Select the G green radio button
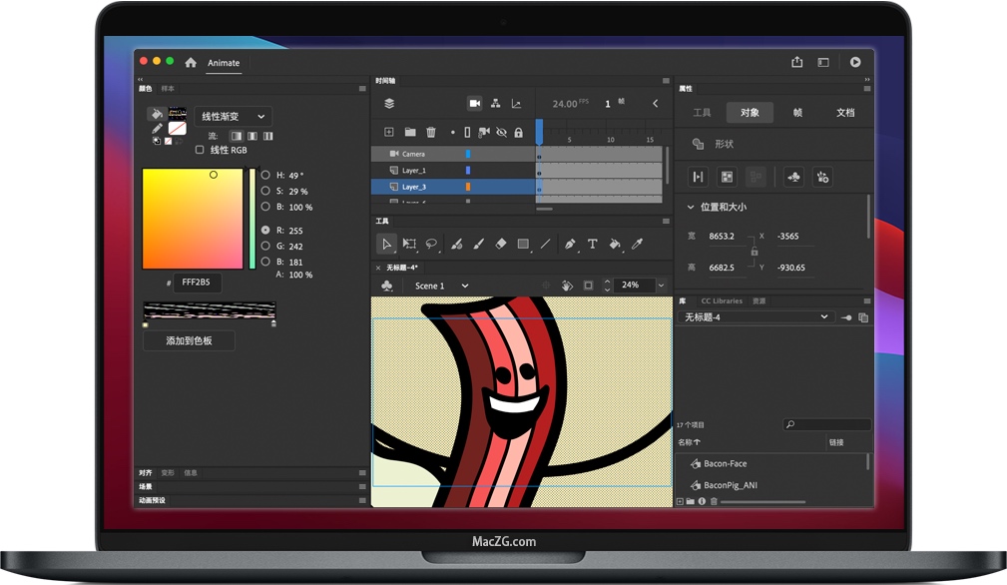This screenshot has height=585, width=1007. [265, 246]
